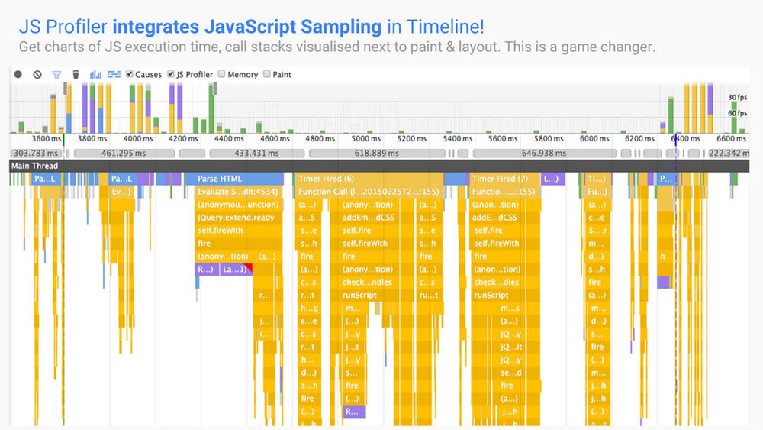The height and width of the screenshot is (430, 763).
Task: Select the 222.342 ms frame bar
Action: pos(729,153)
